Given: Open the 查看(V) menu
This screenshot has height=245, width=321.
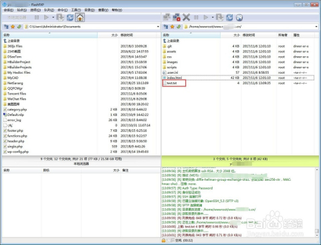Looking at the screenshot, I should point(103,10).
